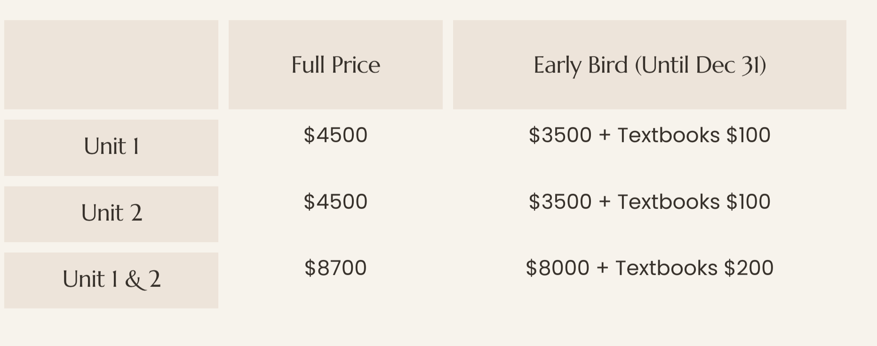The image size is (877, 346).
Task: Click the Unit 1 & 2 row label
Action: pyautogui.click(x=112, y=279)
